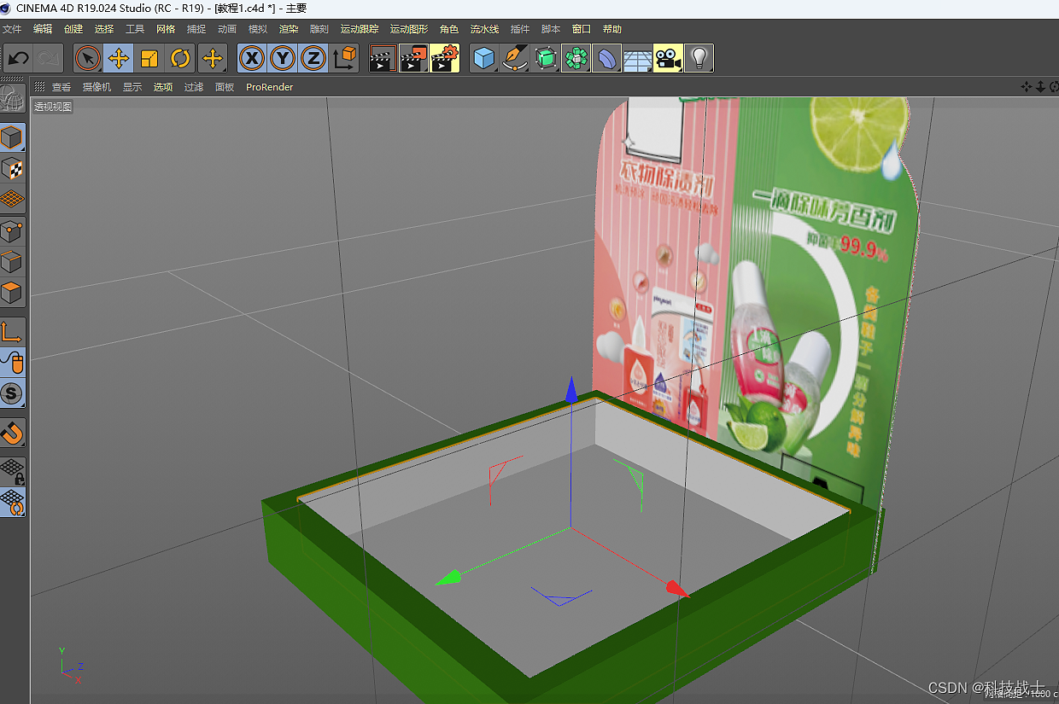This screenshot has width=1059, height=704.
Task: Toggle the Enable Axis tool
Action: click(x=12, y=332)
